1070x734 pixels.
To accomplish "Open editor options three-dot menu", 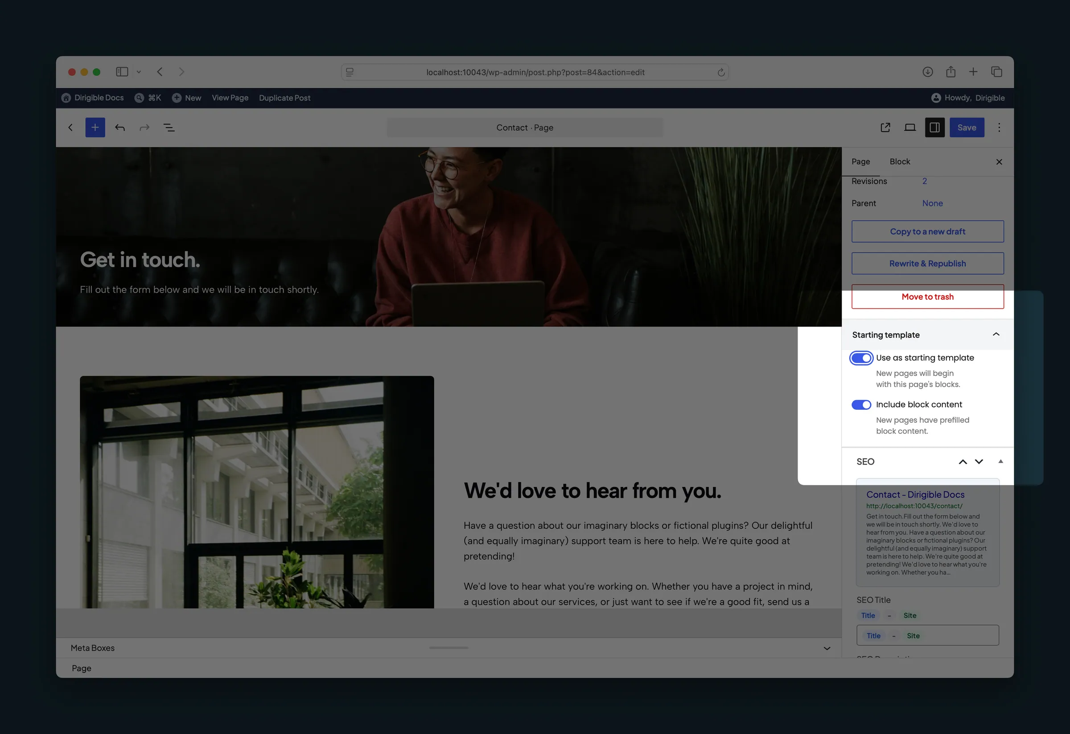I will point(999,128).
